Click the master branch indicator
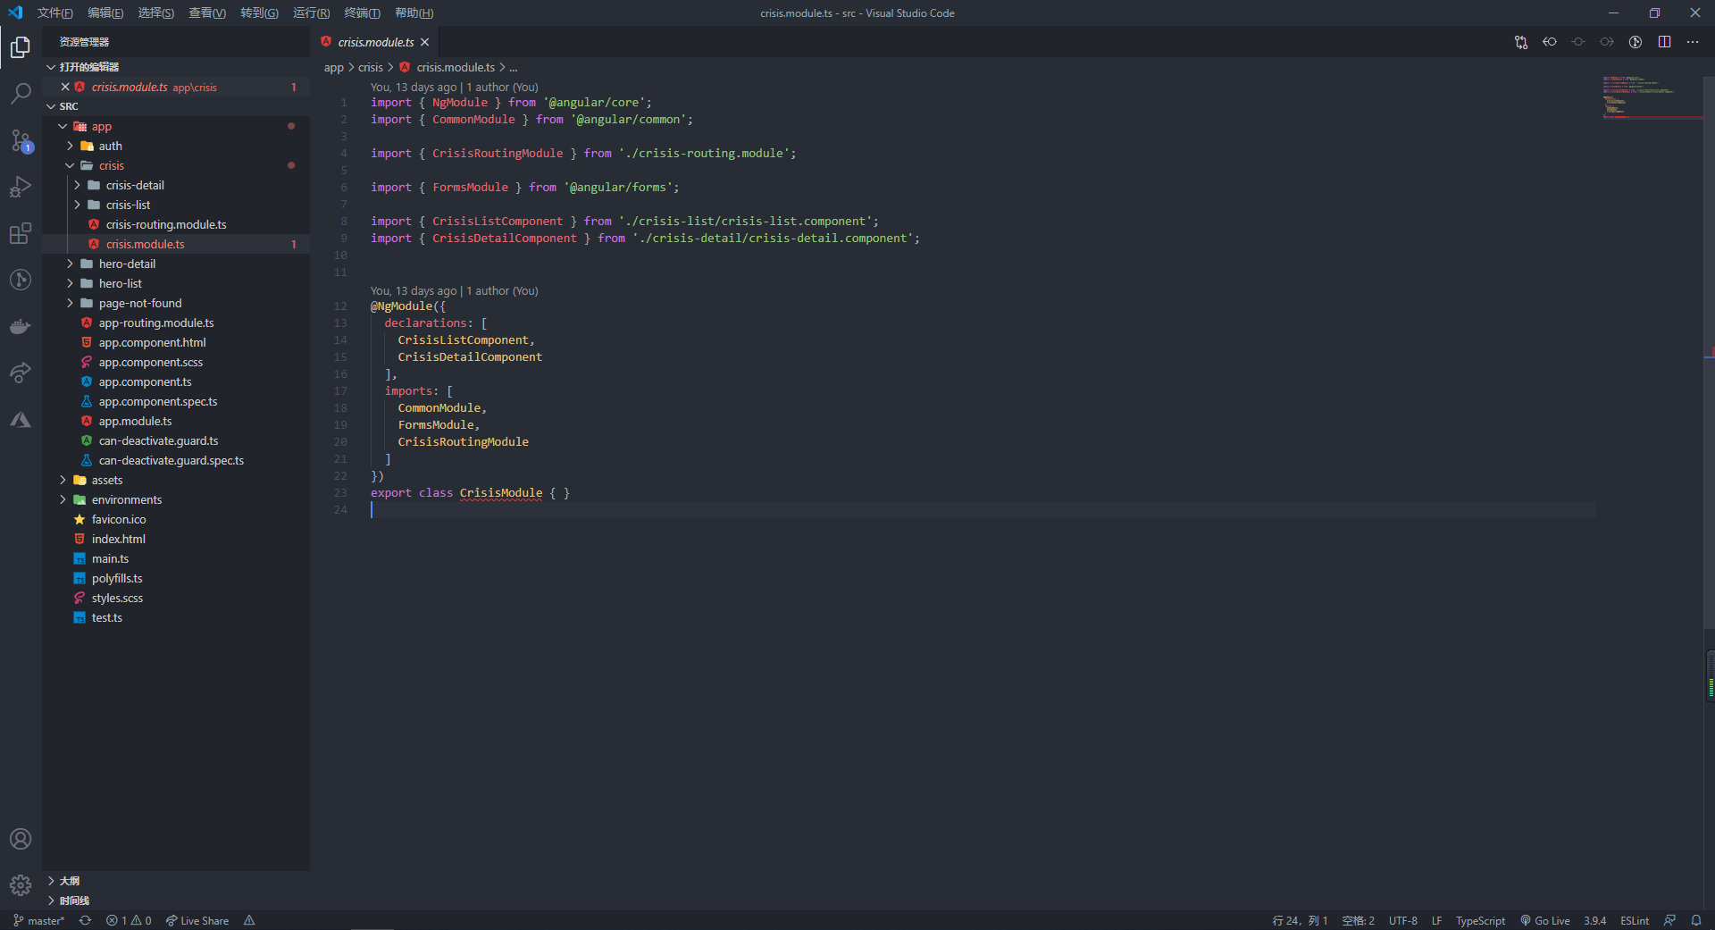This screenshot has height=930, width=1715. (x=39, y=920)
